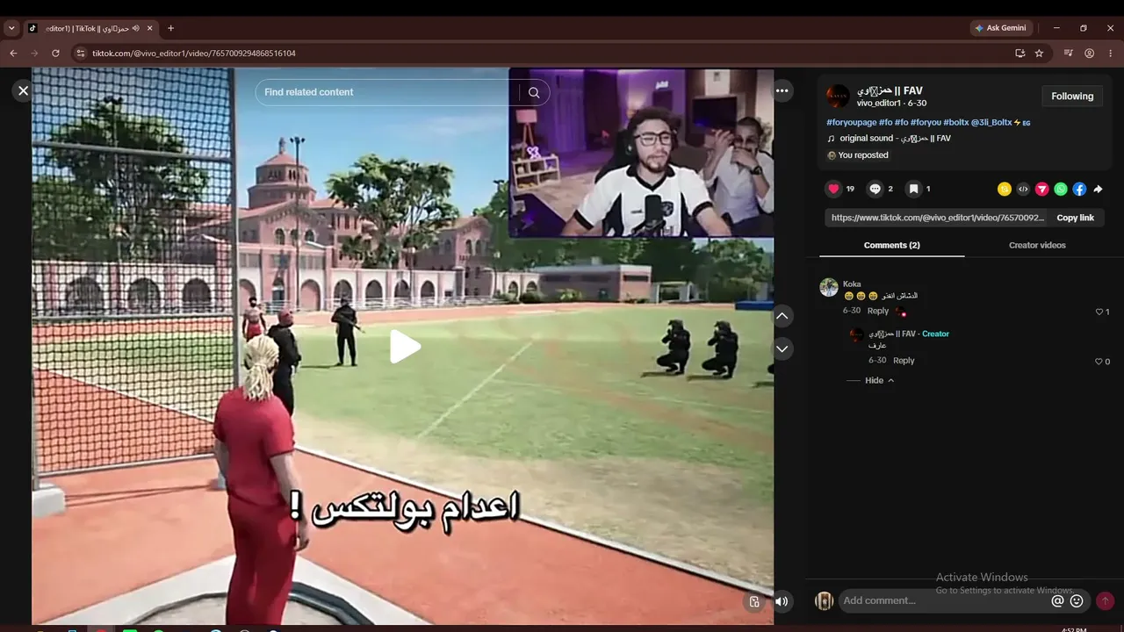Mute the video sound

pyautogui.click(x=782, y=601)
